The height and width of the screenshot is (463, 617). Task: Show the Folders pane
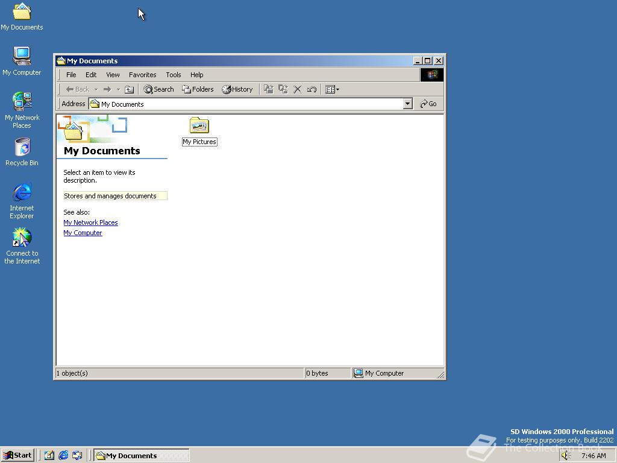pyautogui.click(x=198, y=89)
